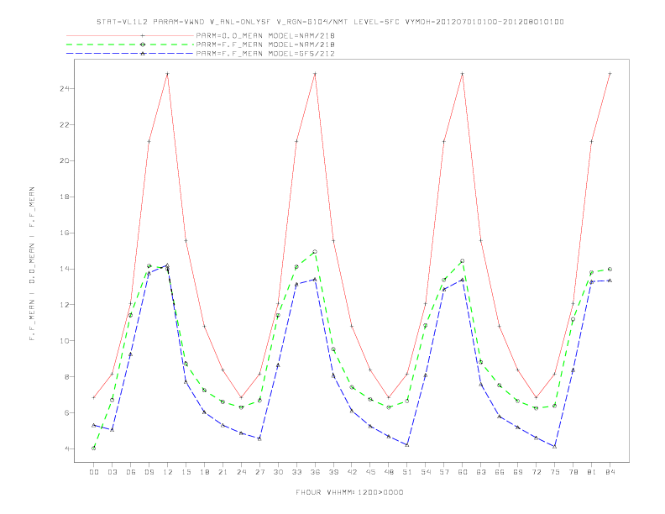Image resolution: width=665 pixels, height=514 pixels.
Task: Click x-axis tick label 81
Action: pyautogui.click(x=592, y=472)
